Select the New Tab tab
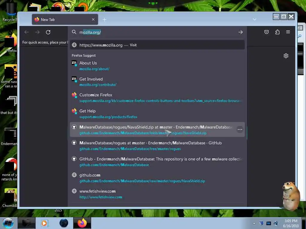The height and width of the screenshot is (229, 306). [65, 19]
